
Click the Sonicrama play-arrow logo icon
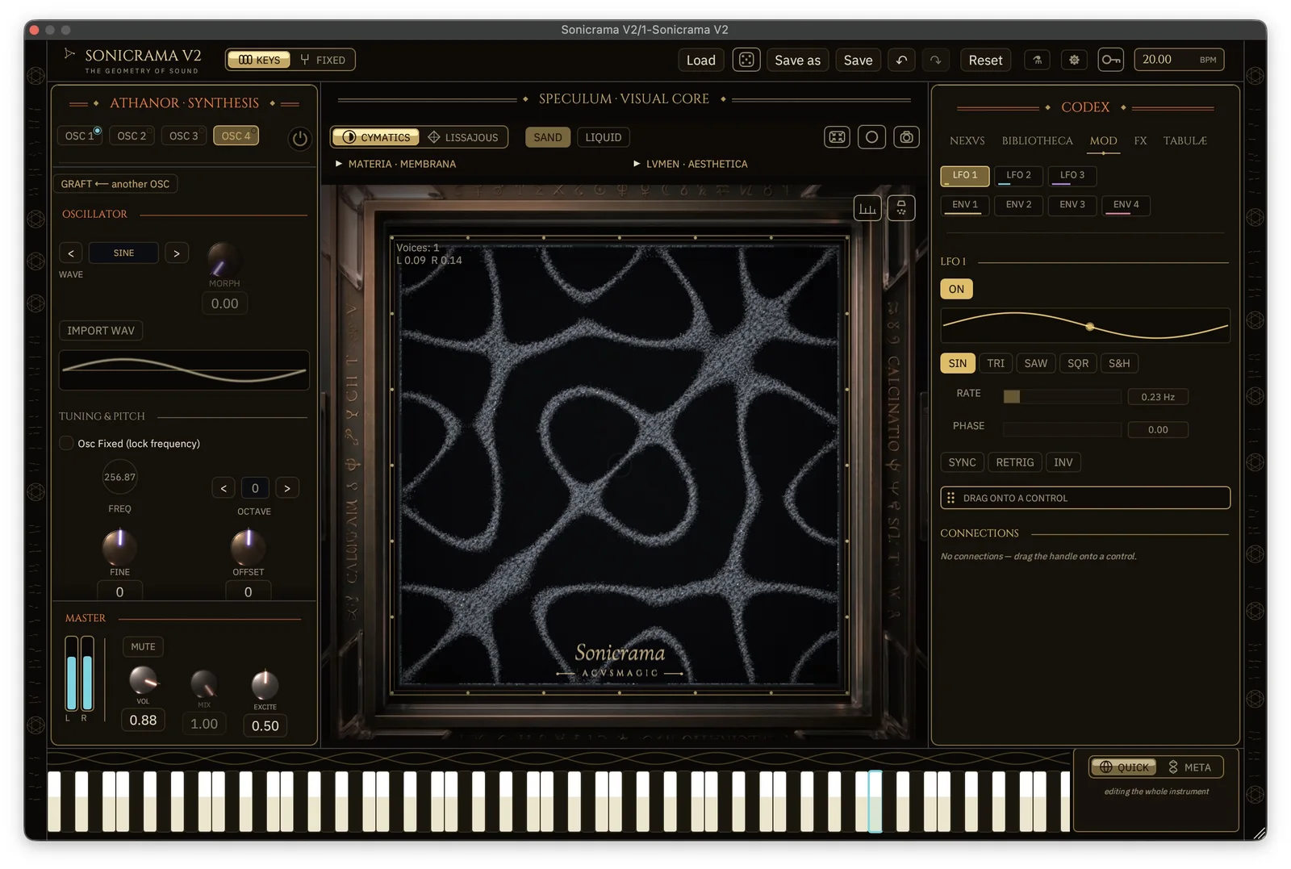pos(69,54)
